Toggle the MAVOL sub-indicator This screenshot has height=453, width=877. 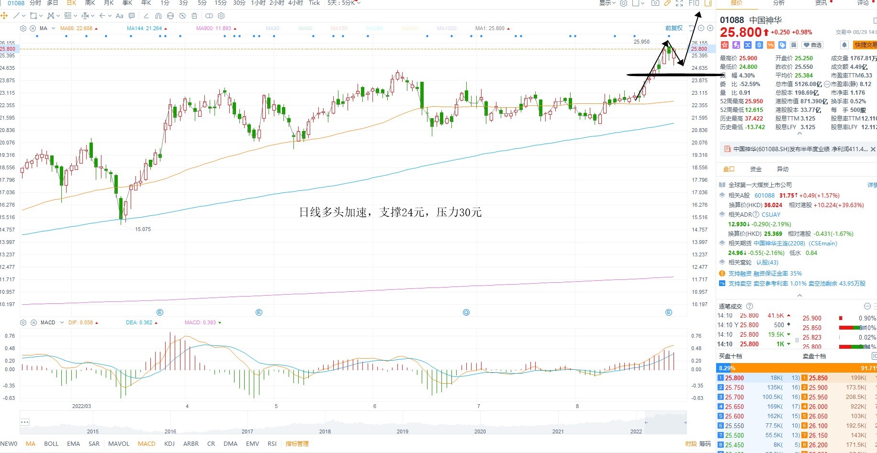(119, 443)
